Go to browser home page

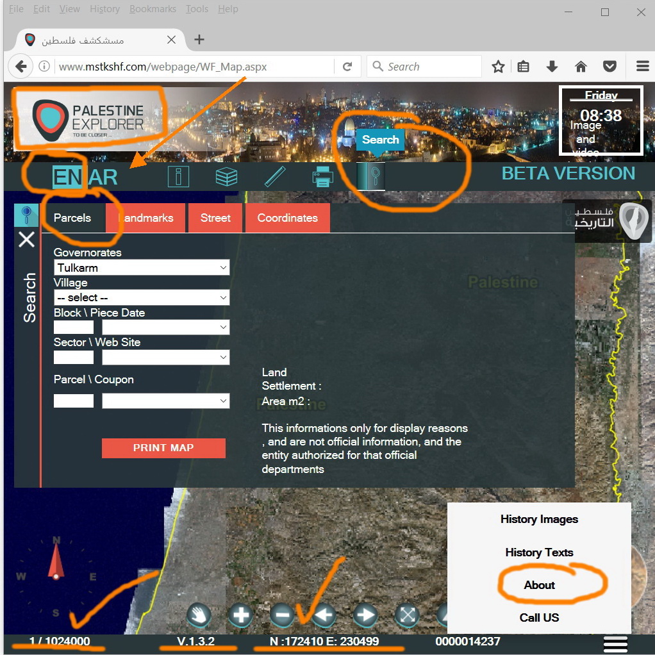[x=581, y=67]
